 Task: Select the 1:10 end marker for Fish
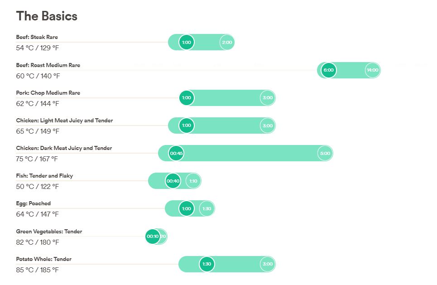coord(193,181)
